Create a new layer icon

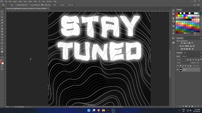(195, 106)
